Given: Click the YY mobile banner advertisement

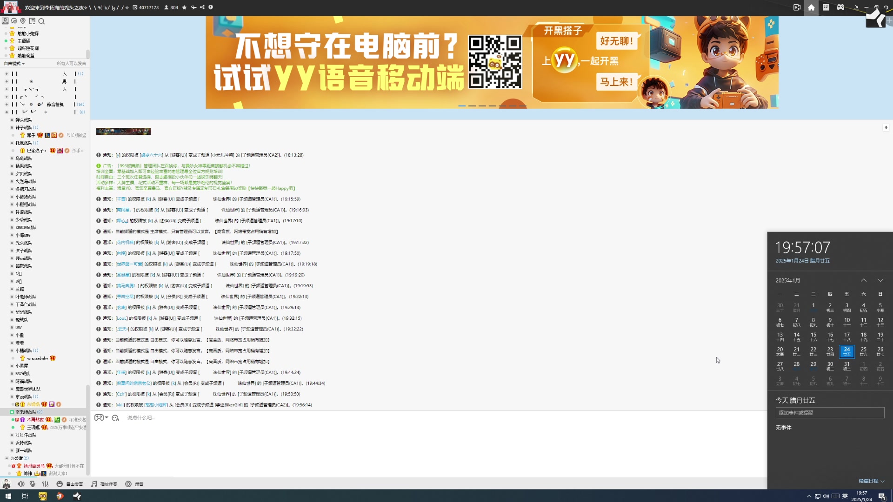Looking at the screenshot, I should 492,62.
